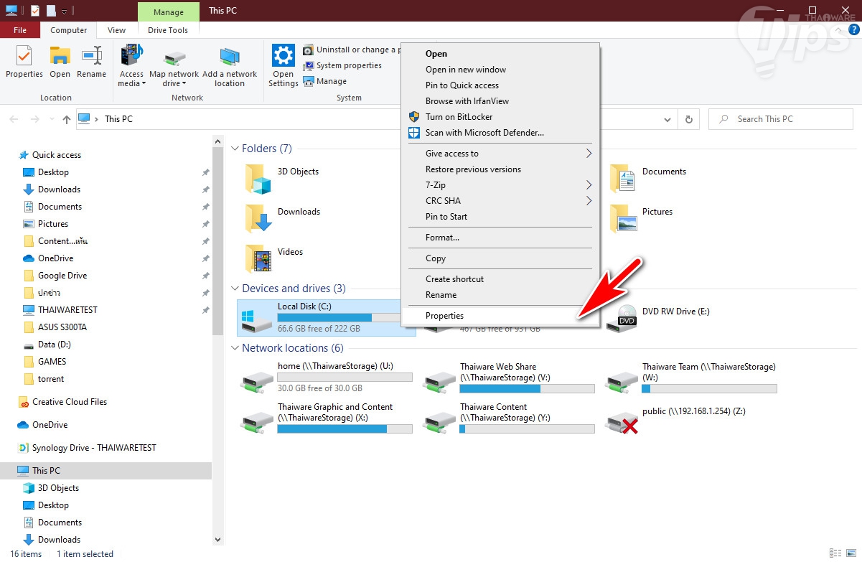Screen dimensions: 862x562
Task: Select home network drive (U:)
Action: [x=327, y=378]
